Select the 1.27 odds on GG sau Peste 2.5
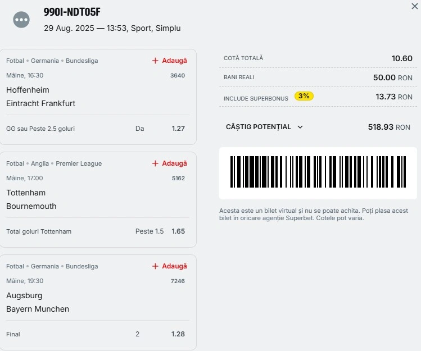This screenshot has width=421, height=351. 178,129
